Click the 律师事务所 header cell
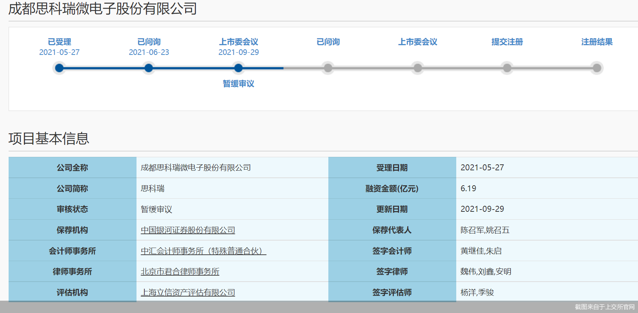Image resolution: width=638 pixels, height=313 pixels. click(x=73, y=272)
